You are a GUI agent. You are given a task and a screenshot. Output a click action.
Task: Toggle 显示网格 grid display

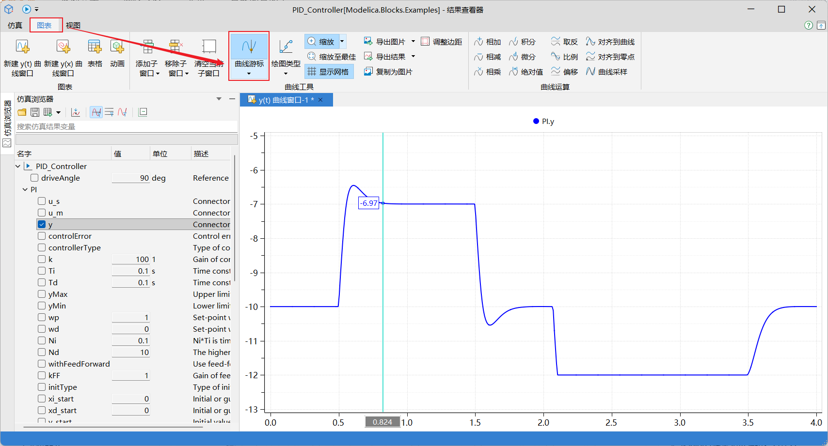click(x=329, y=72)
